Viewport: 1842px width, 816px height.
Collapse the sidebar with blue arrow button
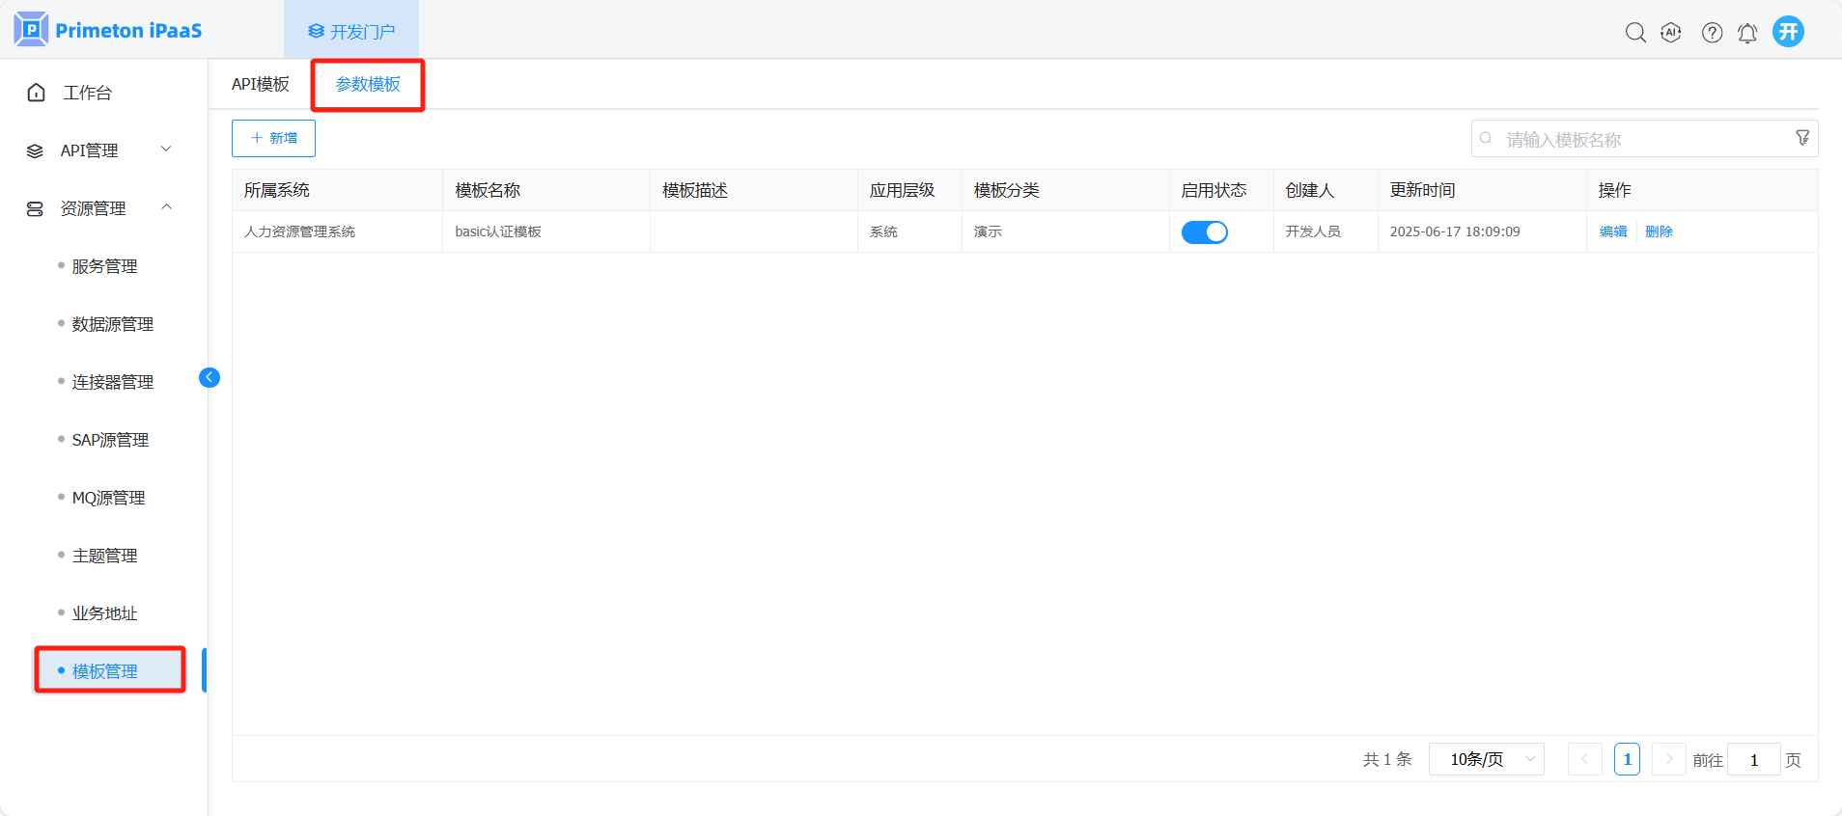pos(209,377)
